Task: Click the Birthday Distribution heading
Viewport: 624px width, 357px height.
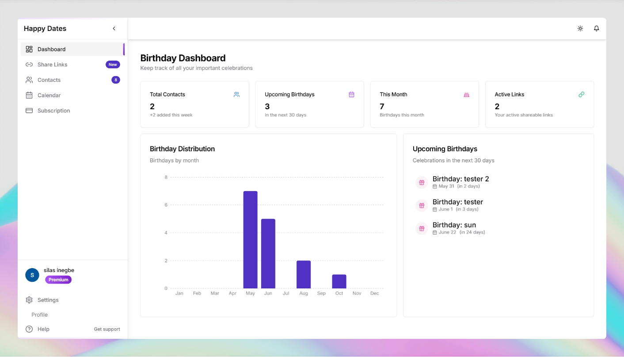Action: point(182,149)
